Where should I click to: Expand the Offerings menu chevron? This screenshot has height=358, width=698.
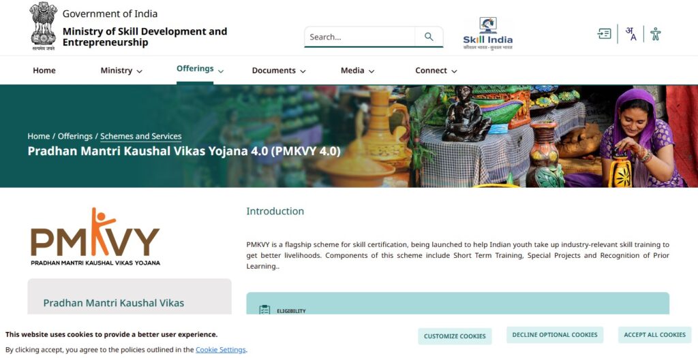[221, 71]
